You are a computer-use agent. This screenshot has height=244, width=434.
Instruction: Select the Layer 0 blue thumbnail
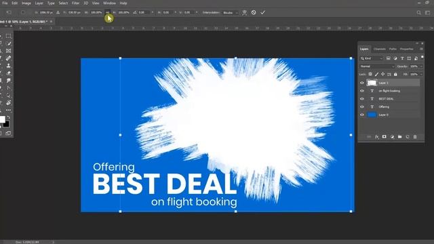click(372, 115)
